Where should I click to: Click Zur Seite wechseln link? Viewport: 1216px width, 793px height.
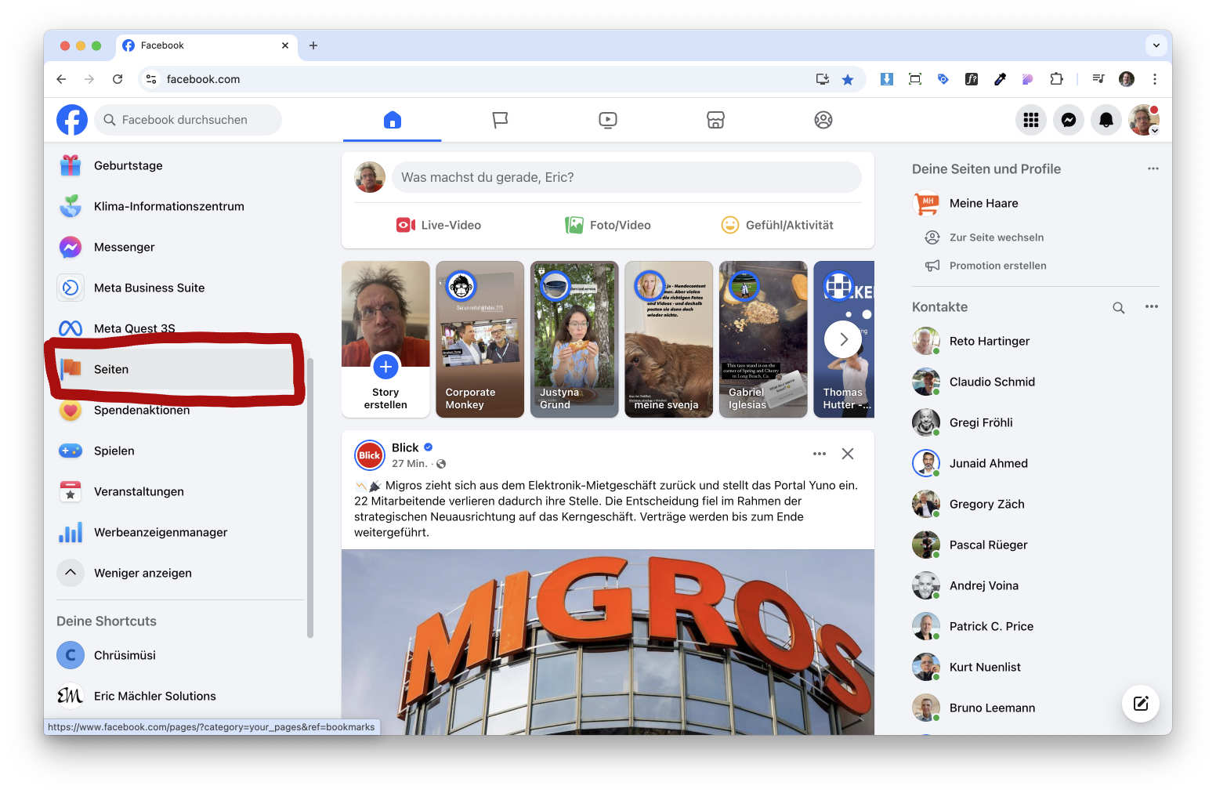996,237
